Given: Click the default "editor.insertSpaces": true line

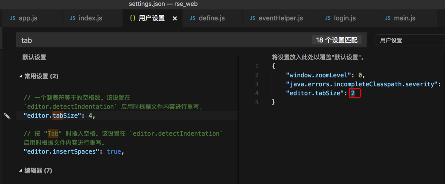Looking at the screenshot, I should (x=74, y=152).
